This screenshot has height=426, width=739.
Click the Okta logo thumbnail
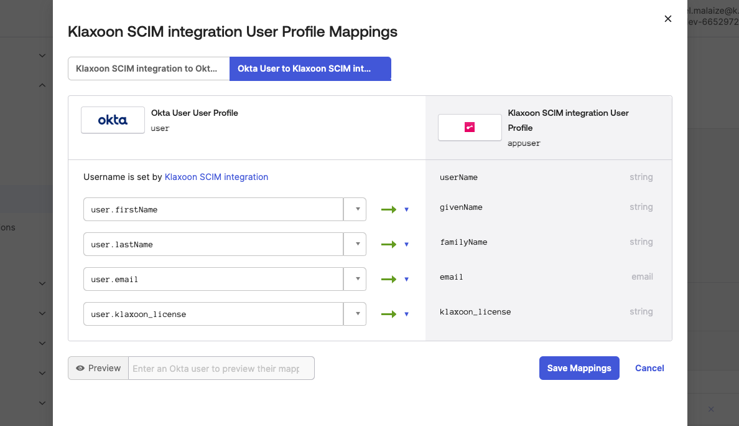coord(113,120)
